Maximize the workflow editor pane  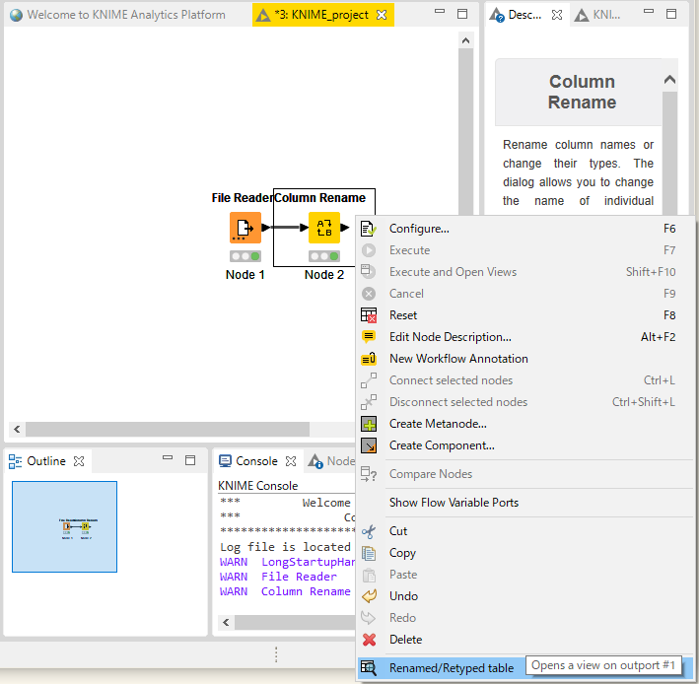[x=462, y=14]
